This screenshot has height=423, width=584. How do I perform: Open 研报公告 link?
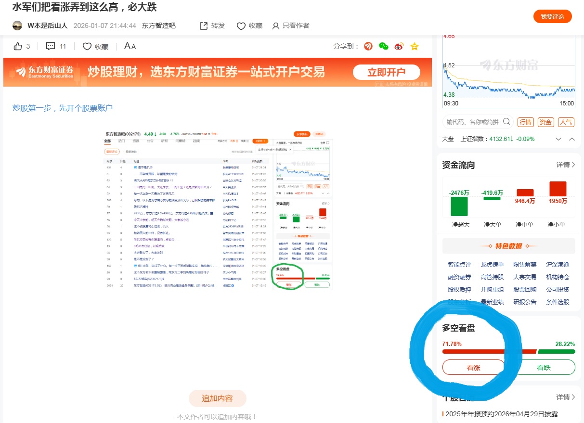tap(525, 302)
